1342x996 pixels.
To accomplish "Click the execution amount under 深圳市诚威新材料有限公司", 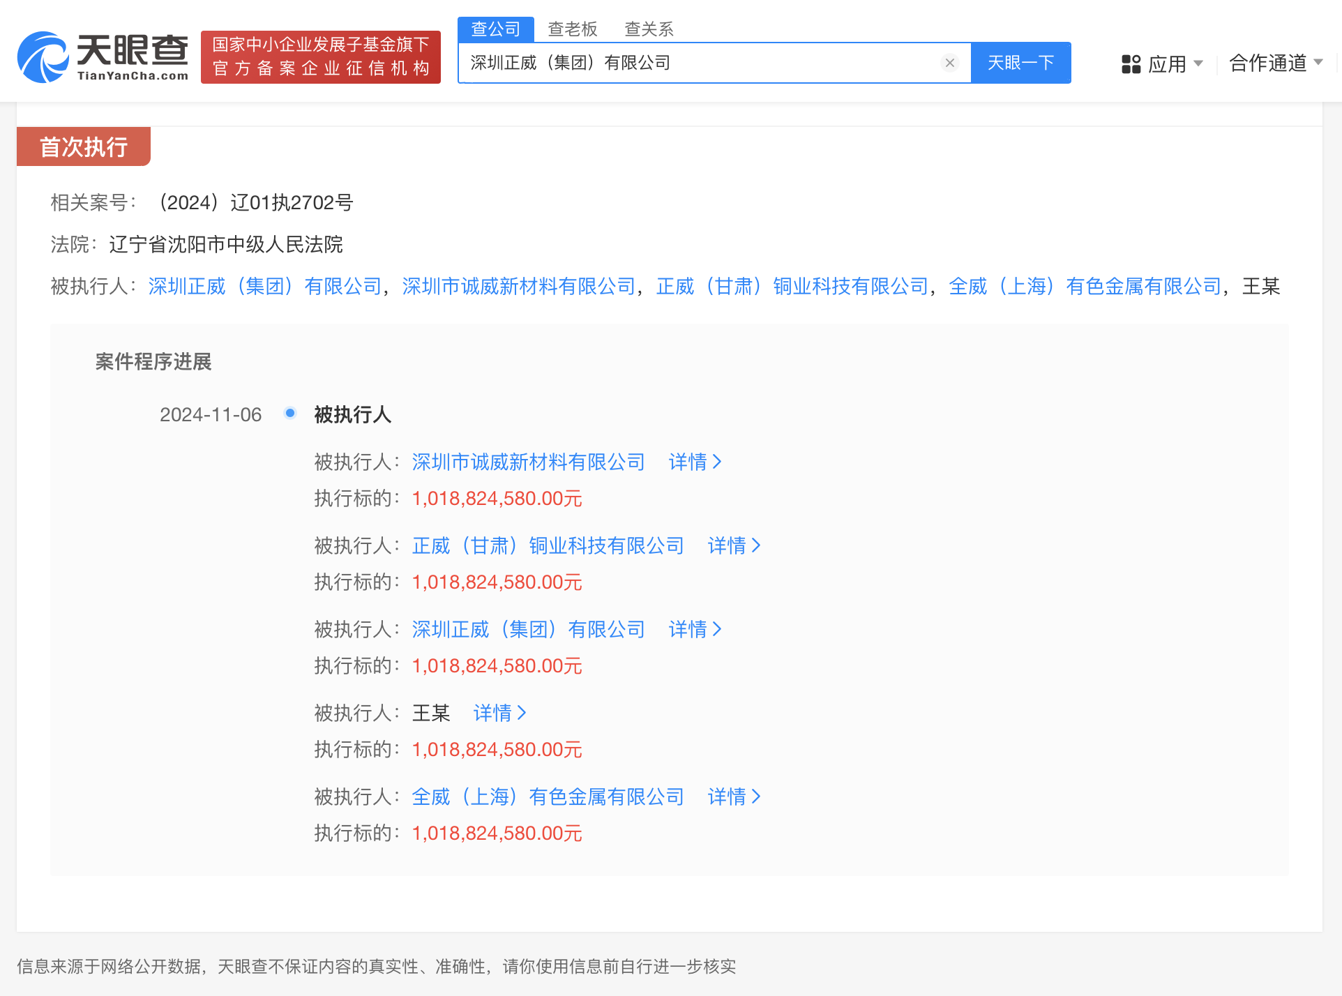I will [x=497, y=499].
